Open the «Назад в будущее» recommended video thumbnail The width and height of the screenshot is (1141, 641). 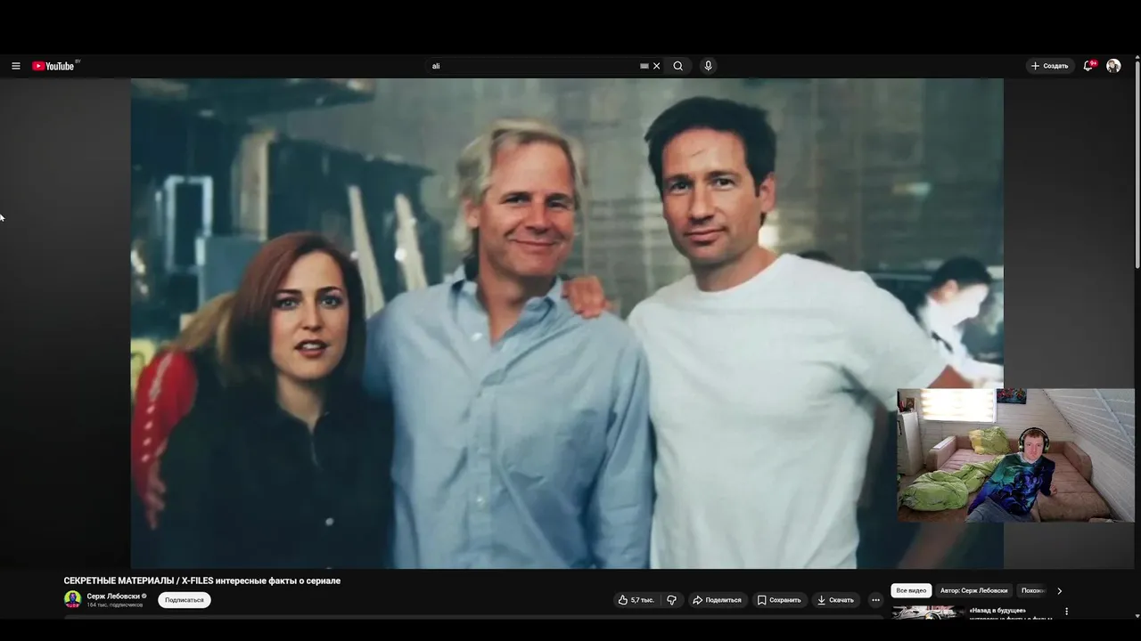coord(926,612)
